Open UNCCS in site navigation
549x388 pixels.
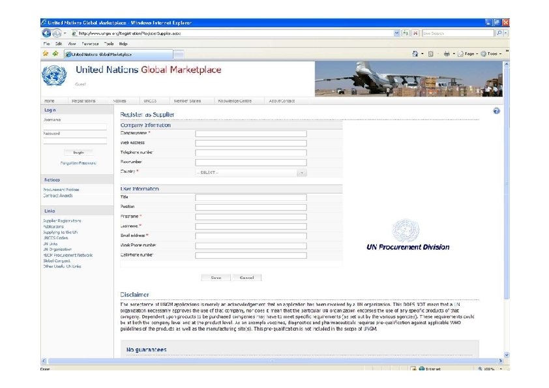pyautogui.click(x=150, y=101)
